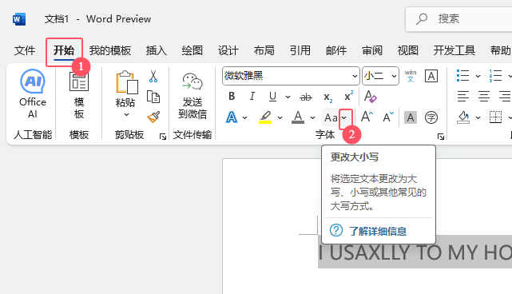Click the Copy icon in clipboard group
This screenshot has height=294, width=512.
point(153,97)
